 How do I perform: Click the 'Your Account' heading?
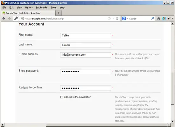click(31, 24)
